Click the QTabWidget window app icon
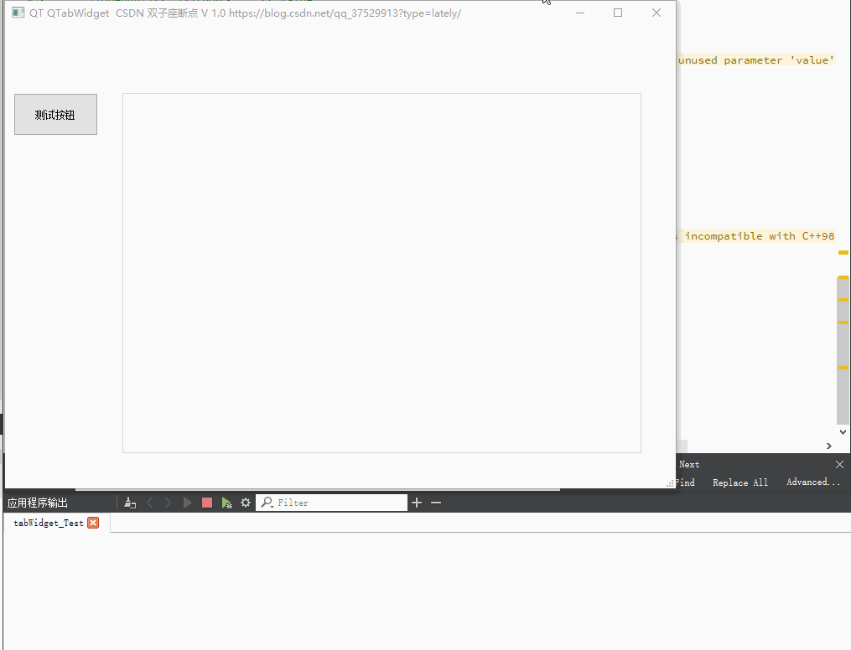Viewport: 851px width, 650px height. click(18, 13)
